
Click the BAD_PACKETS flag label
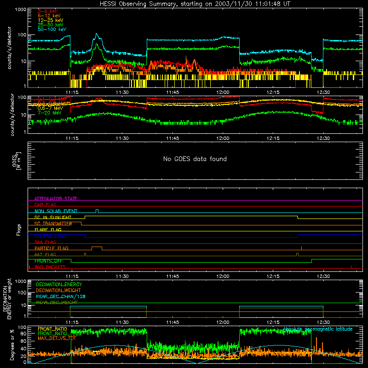tap(50, 267)
